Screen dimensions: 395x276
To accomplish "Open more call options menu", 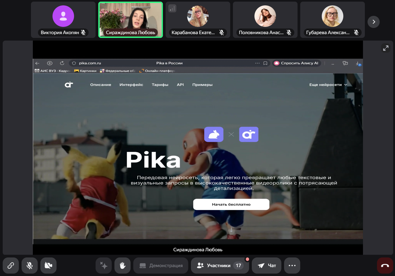I will click(x=292, y=266).
